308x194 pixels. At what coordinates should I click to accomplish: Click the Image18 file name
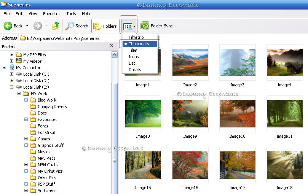tap(284, 188)
